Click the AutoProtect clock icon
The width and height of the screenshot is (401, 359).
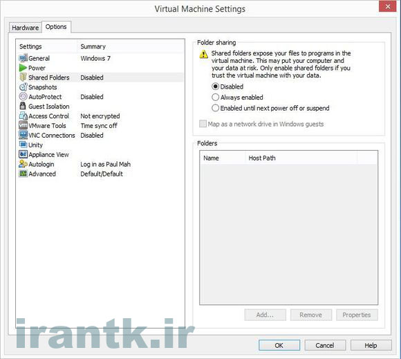[x=23, y=96]
